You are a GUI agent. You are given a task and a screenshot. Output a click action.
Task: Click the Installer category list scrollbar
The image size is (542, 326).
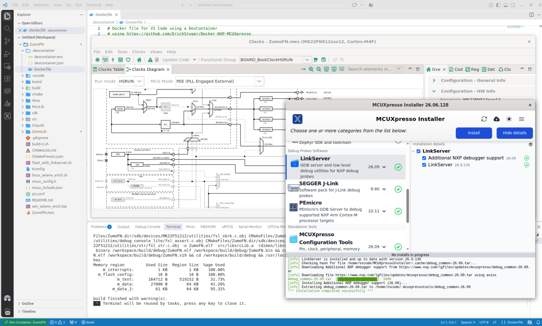point(408,205)
